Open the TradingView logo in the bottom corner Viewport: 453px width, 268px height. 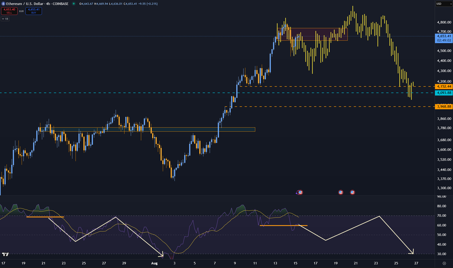[5, 255]
